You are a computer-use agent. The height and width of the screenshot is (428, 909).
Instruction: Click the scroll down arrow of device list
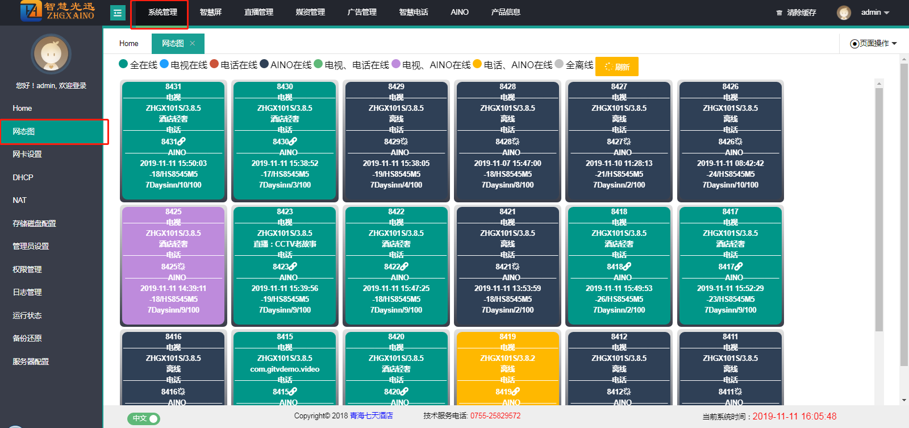[x=879, y=400]
